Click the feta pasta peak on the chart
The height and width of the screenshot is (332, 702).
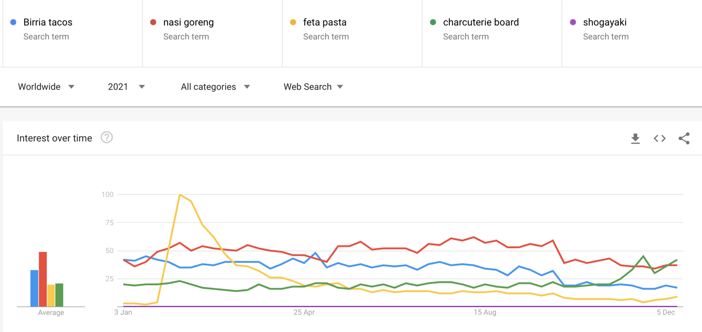(x=181, y=195)
